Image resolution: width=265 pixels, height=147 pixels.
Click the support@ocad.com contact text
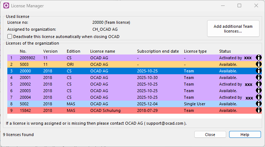(165, 123)
